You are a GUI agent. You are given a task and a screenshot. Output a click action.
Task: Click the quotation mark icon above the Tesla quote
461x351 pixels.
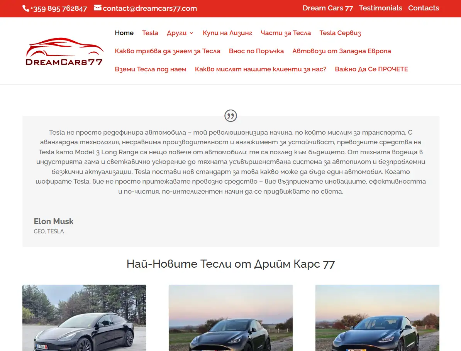230,115
